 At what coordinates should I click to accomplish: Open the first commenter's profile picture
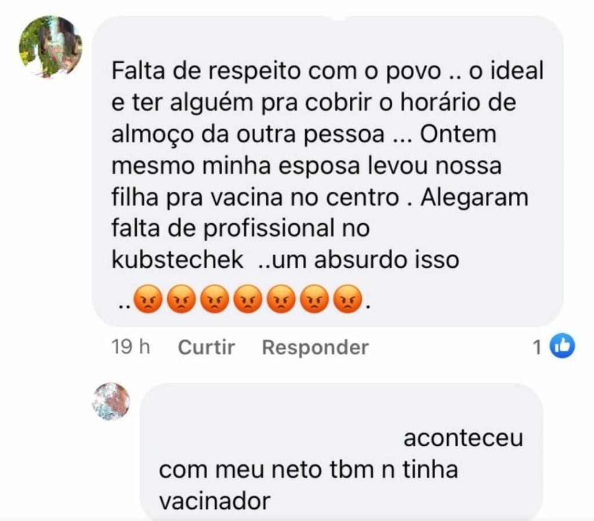(50, 46)
